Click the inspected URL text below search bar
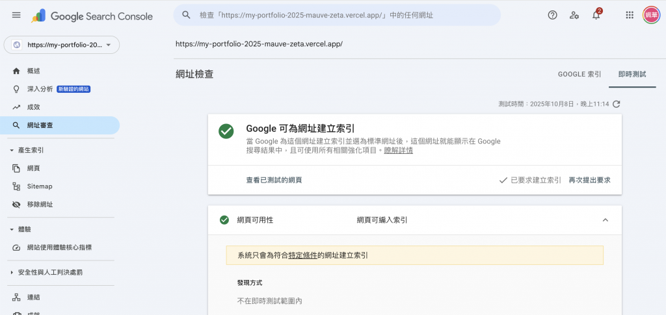The height and width of the screenshot is (315, 666). tap(259, 44)
